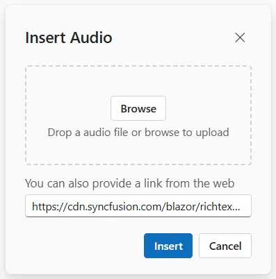This screenshot has width=276, height=279.
Task: Cancel the Insert Audio dialog
Action: point(225,246)
